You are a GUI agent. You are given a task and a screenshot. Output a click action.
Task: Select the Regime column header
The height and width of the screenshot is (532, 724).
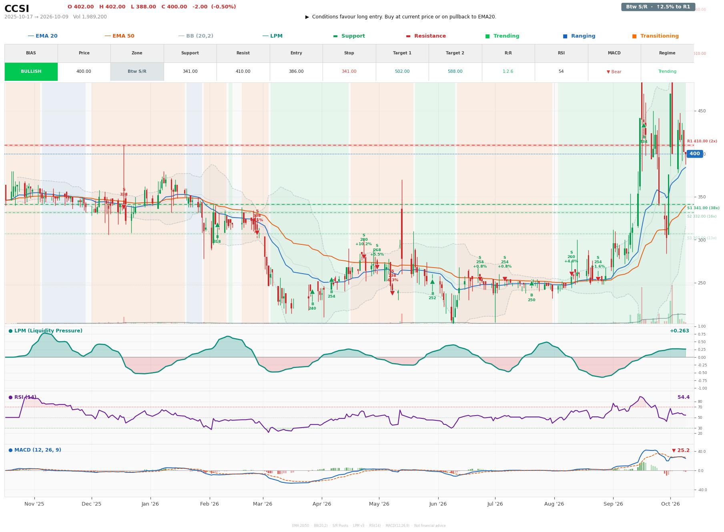coord(667,53)
